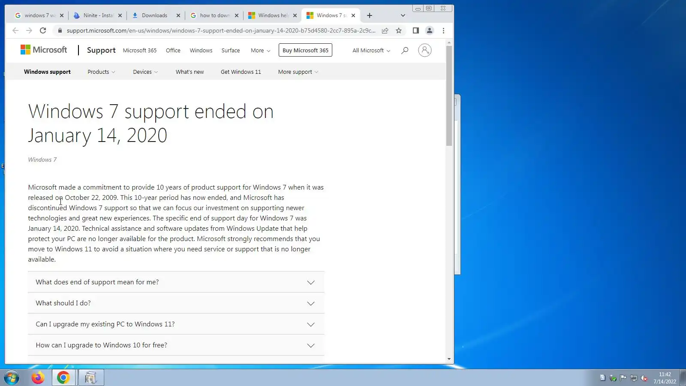Click the 'Windows 7' italic label under the title

point(42,160)
